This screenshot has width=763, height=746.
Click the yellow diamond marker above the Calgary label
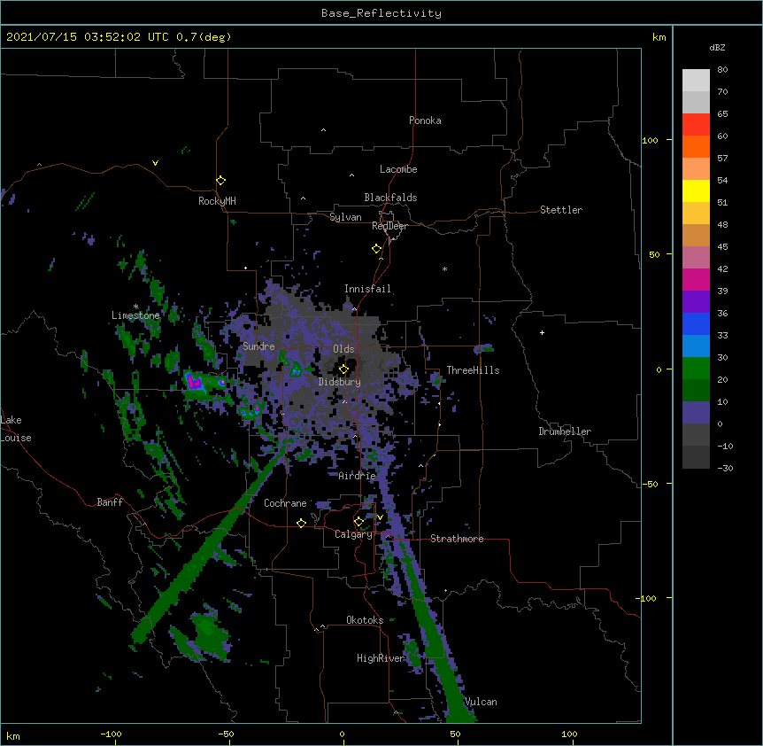[358, 522]
